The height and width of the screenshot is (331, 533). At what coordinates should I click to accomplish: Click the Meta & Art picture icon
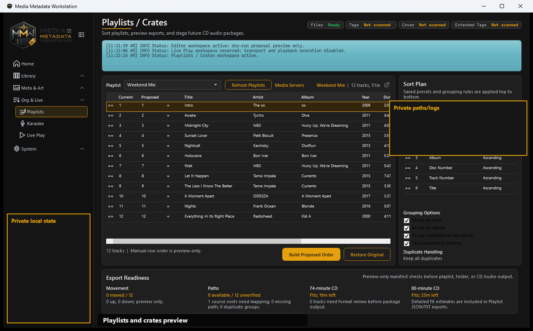point(17,88)
